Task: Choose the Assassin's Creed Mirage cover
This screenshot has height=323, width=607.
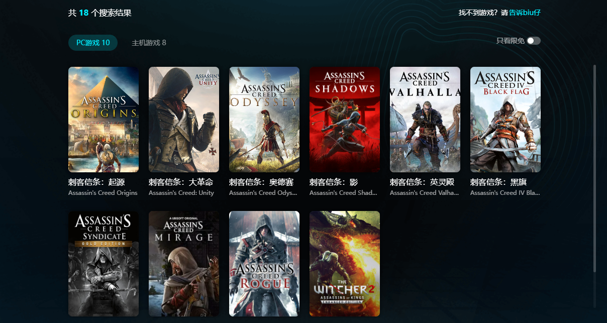Action: 183,264
